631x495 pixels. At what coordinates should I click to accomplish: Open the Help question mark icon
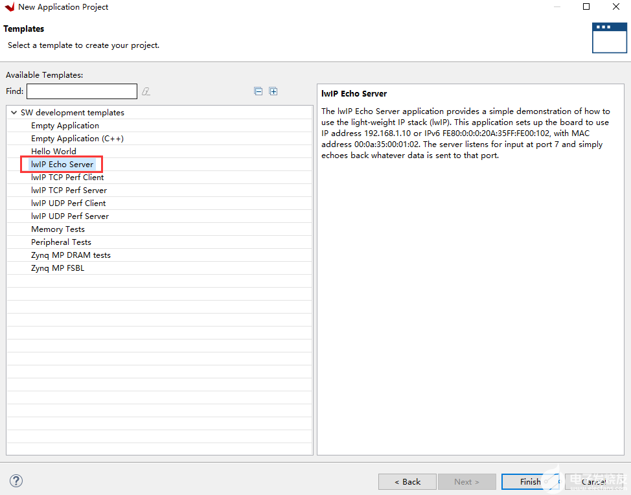[x=16, y=481]
